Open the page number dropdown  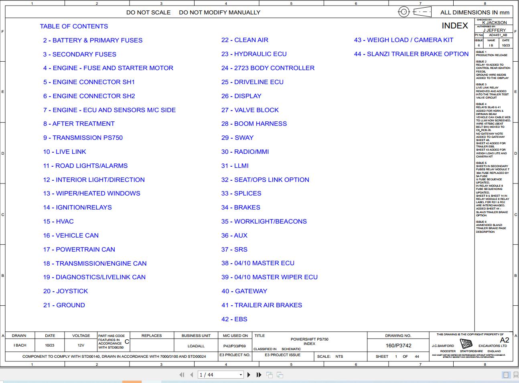tap(241, 375)
